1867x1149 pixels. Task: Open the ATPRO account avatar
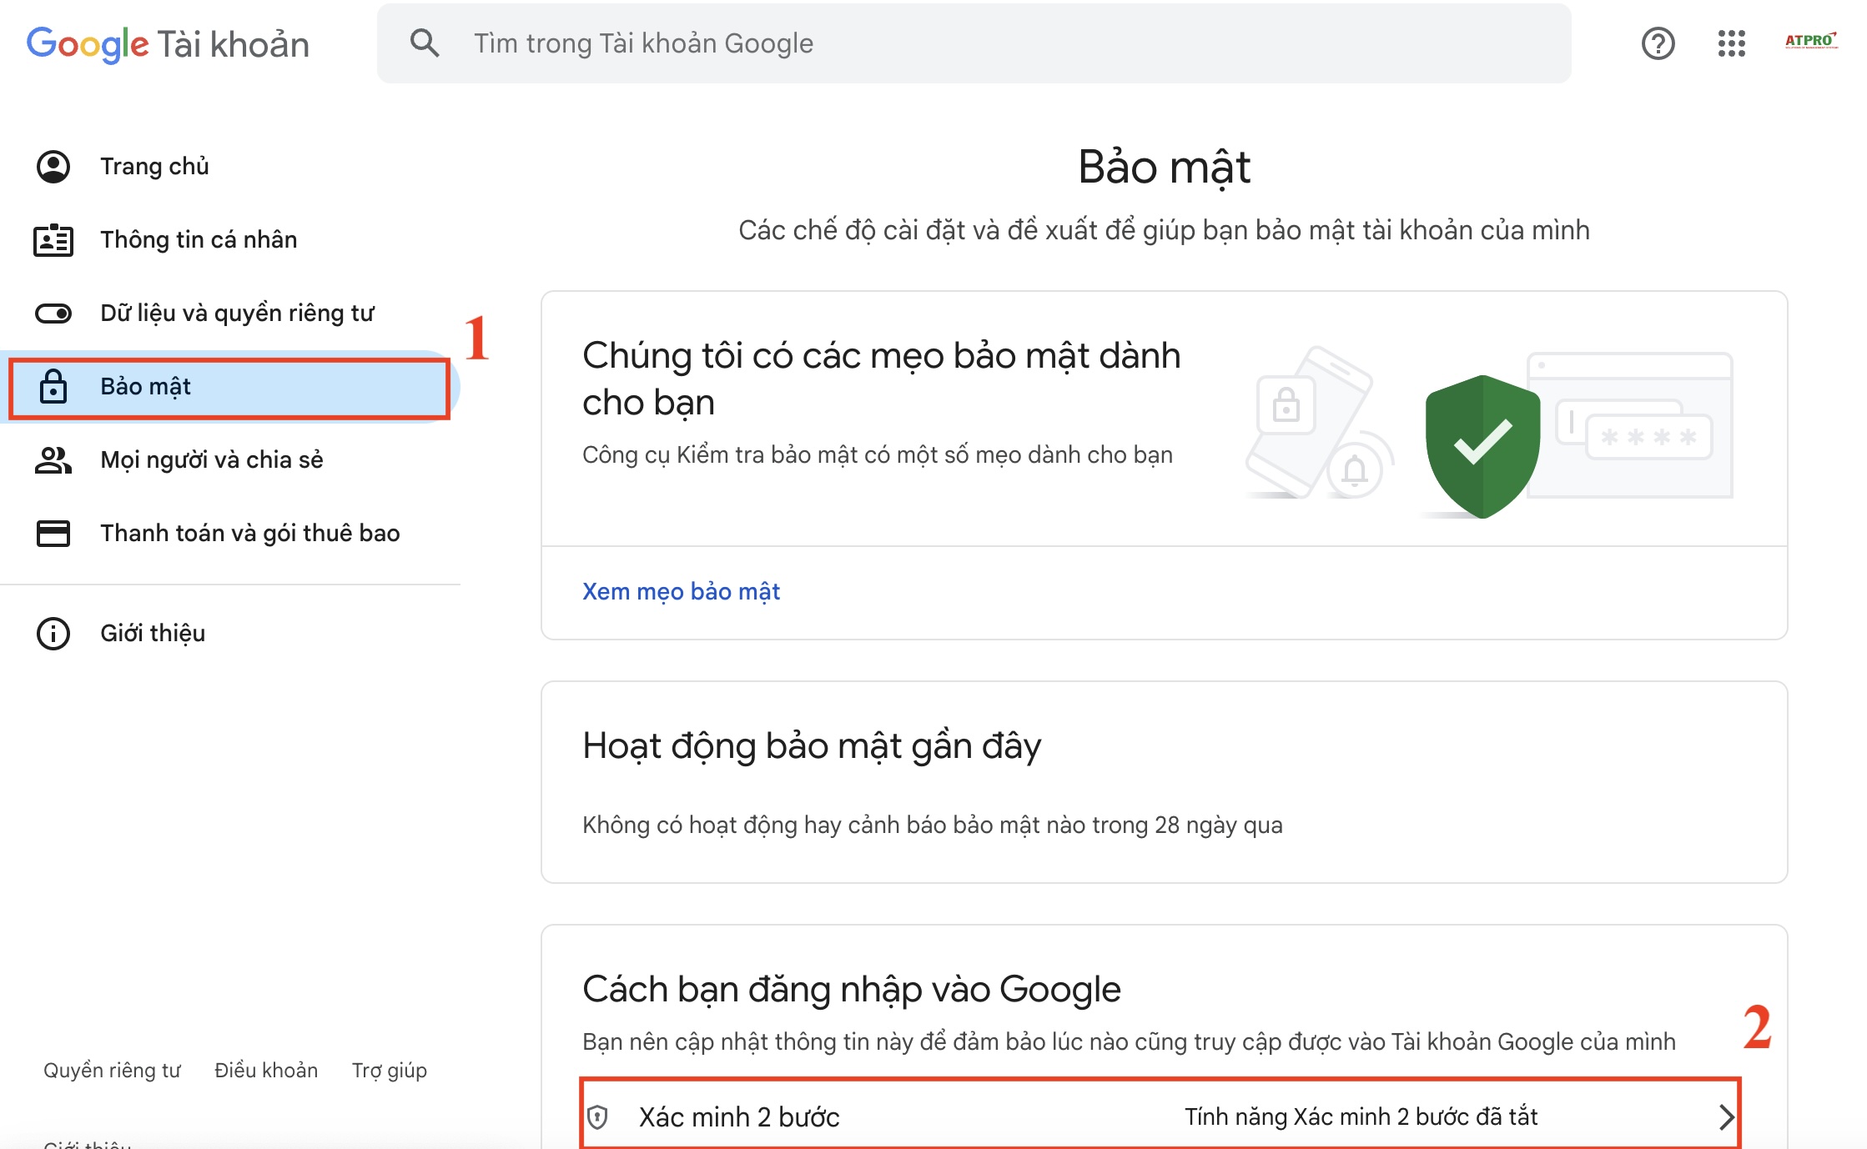(1810, 42)
